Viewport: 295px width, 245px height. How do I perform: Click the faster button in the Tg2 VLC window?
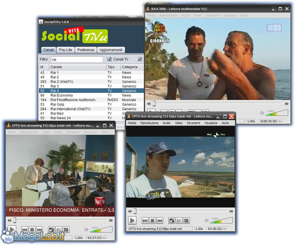coord(111,220)
